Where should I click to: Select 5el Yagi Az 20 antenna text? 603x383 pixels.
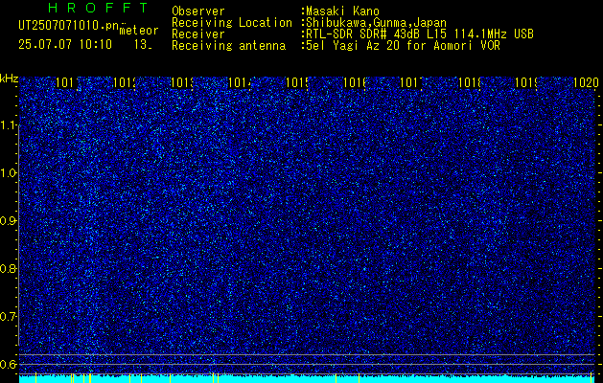[x=401, y=46]
